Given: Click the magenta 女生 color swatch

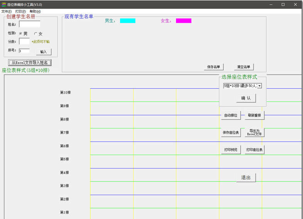Looking at the screenshot, I should (183, 21).
